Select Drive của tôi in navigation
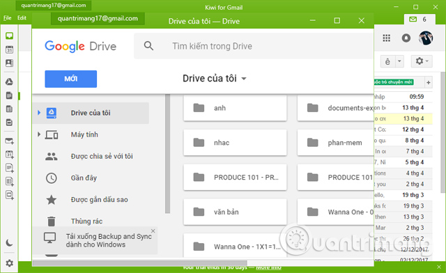The width and height of the screenshot is (446, 273). pos(91,113)
